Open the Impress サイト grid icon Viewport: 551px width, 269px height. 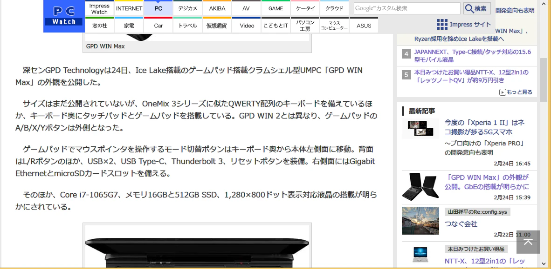(442, 25)
